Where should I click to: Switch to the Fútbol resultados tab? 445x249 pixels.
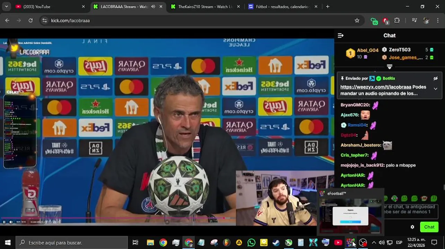tap(282, 7)
